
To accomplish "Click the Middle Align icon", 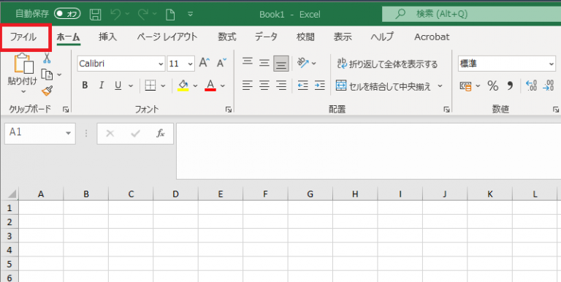I will 264,64.
